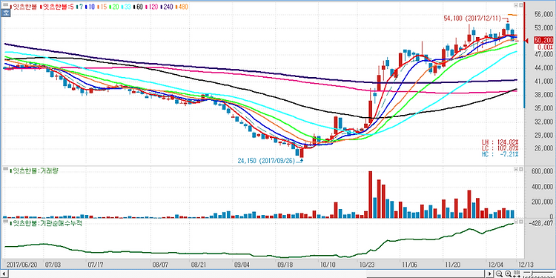
Task: Maximize the 거래량 volume pane
Action: [520, 170]
